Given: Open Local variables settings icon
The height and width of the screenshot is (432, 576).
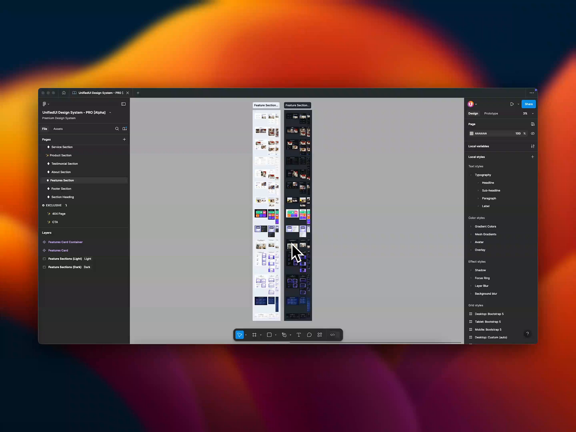Looking at the screenshot, I should (533, 146).
